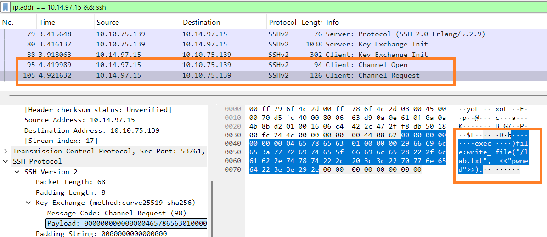The image size is (547, 237).
Task: Select packet 80 Server Key Exchange Init
Action: pos(274,45)
